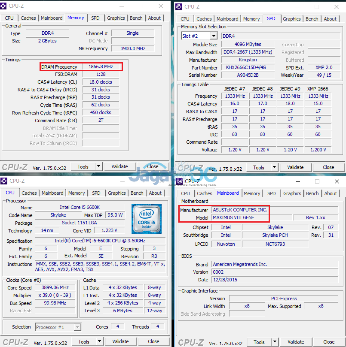Open Bench tab in Mainboard window
The width and height of the screenshot is (346, 347).
[x=312, y=193]
